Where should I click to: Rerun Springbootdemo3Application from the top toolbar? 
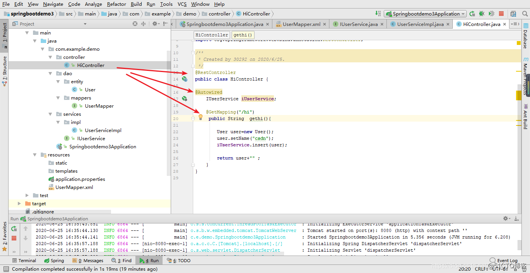pos(472,14)
